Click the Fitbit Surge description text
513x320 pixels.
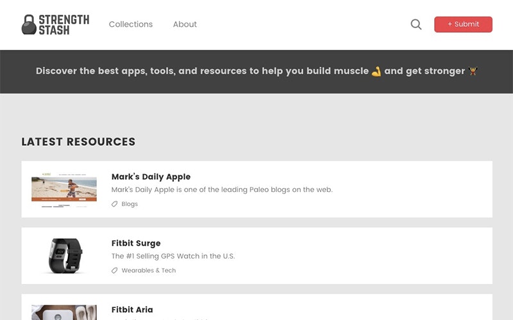point(173,256)
